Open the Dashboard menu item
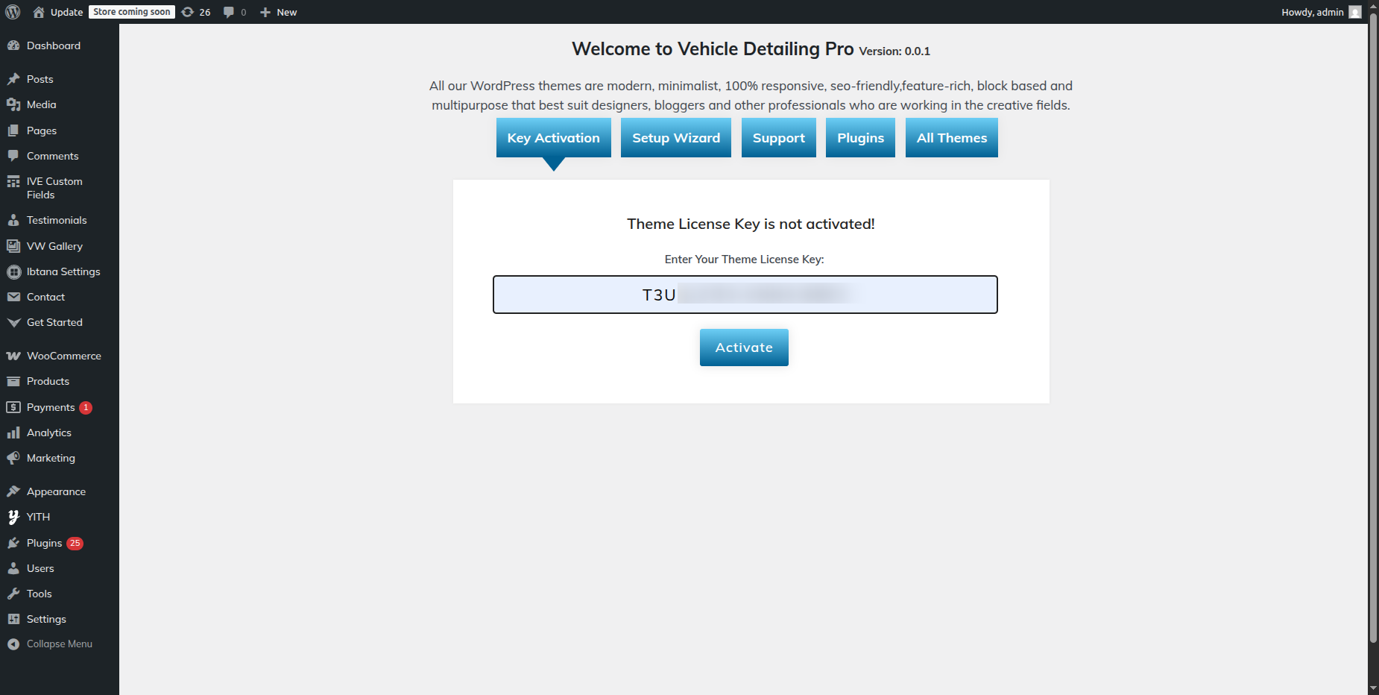Screen dimensions: 1379x695 (54, 45)
